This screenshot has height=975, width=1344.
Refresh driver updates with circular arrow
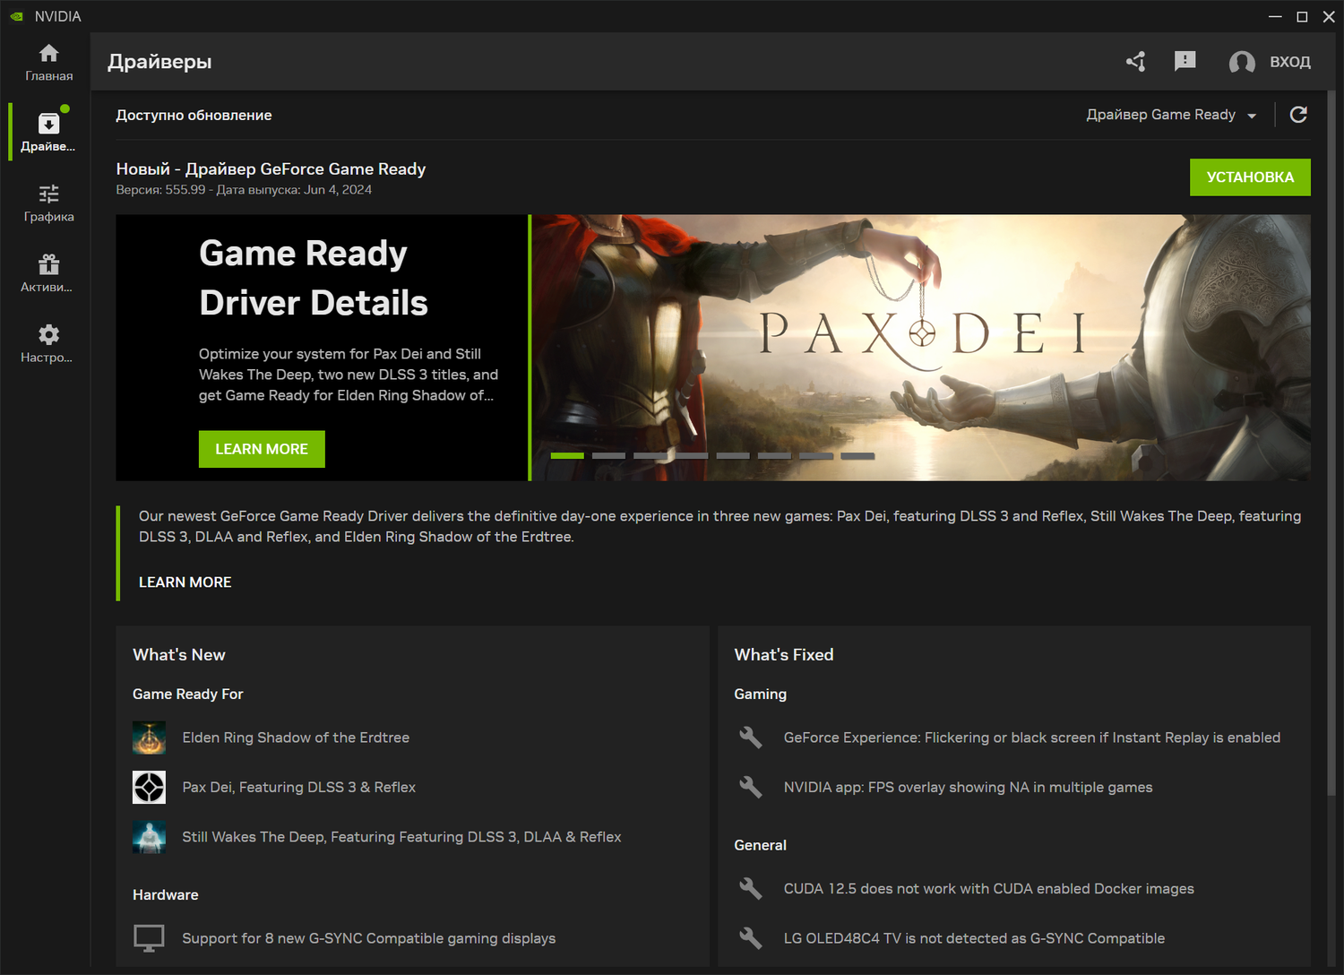pos(1297,115)
